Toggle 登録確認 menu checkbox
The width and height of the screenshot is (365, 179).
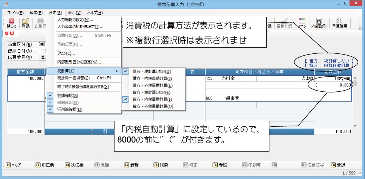[68, 96]
